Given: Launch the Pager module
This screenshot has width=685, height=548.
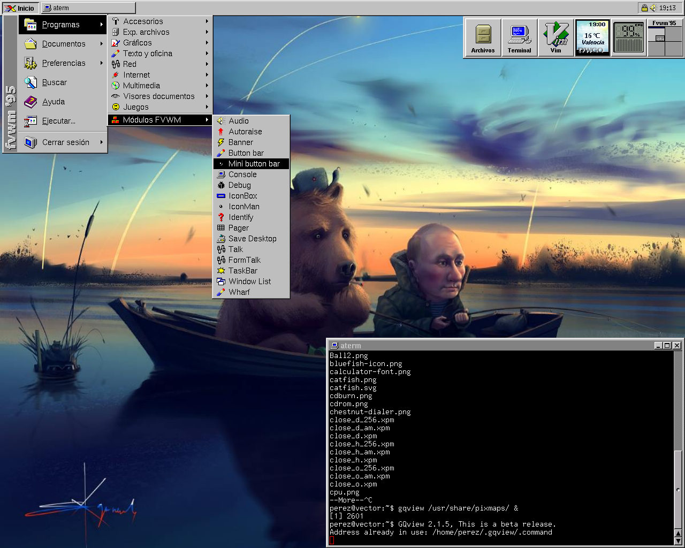Looking at the screenshot, I should [251, 228].
